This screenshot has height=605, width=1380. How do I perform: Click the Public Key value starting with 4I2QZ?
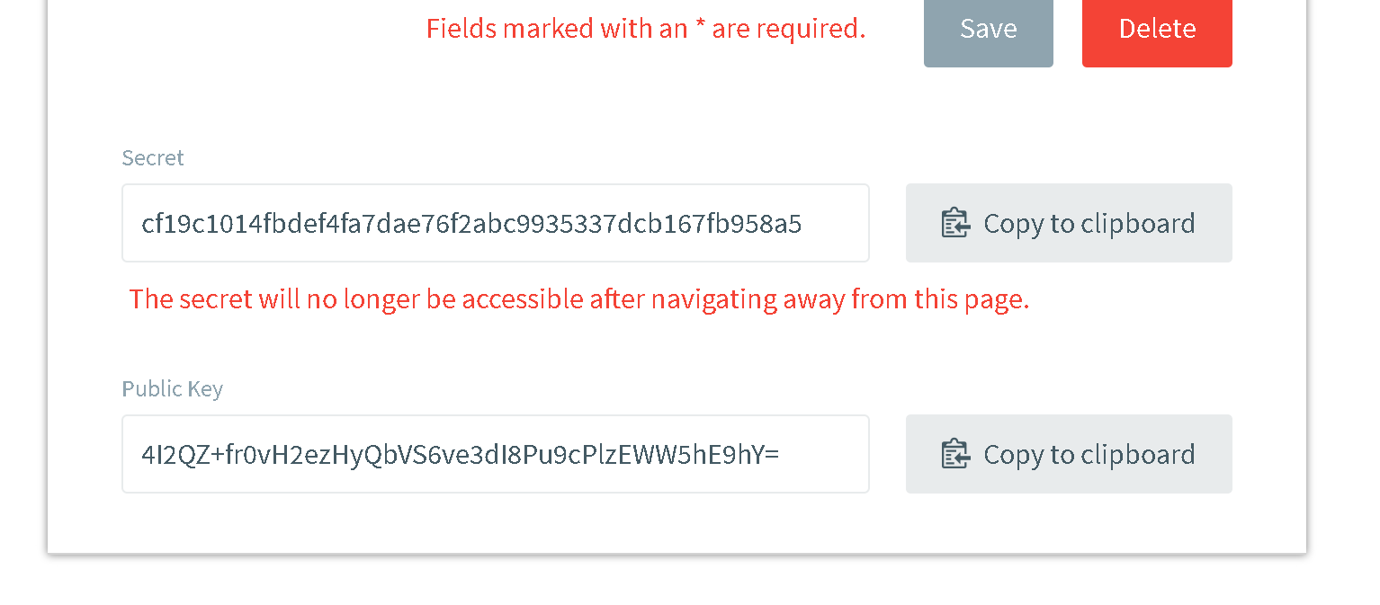tap(460, 454)
